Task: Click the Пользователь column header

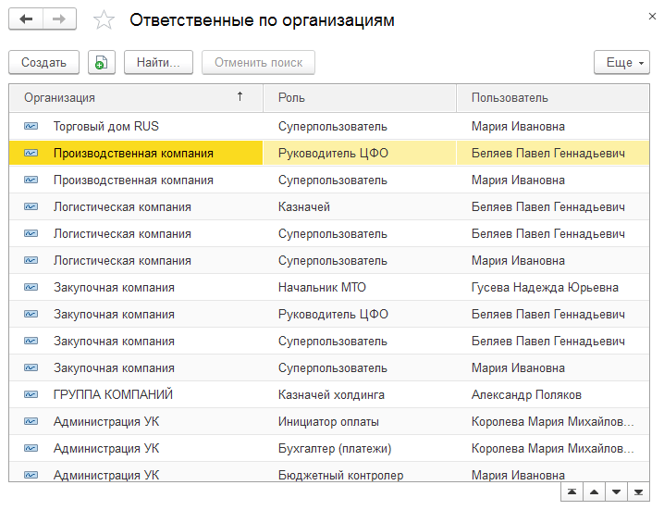Action: click(552, 97)
